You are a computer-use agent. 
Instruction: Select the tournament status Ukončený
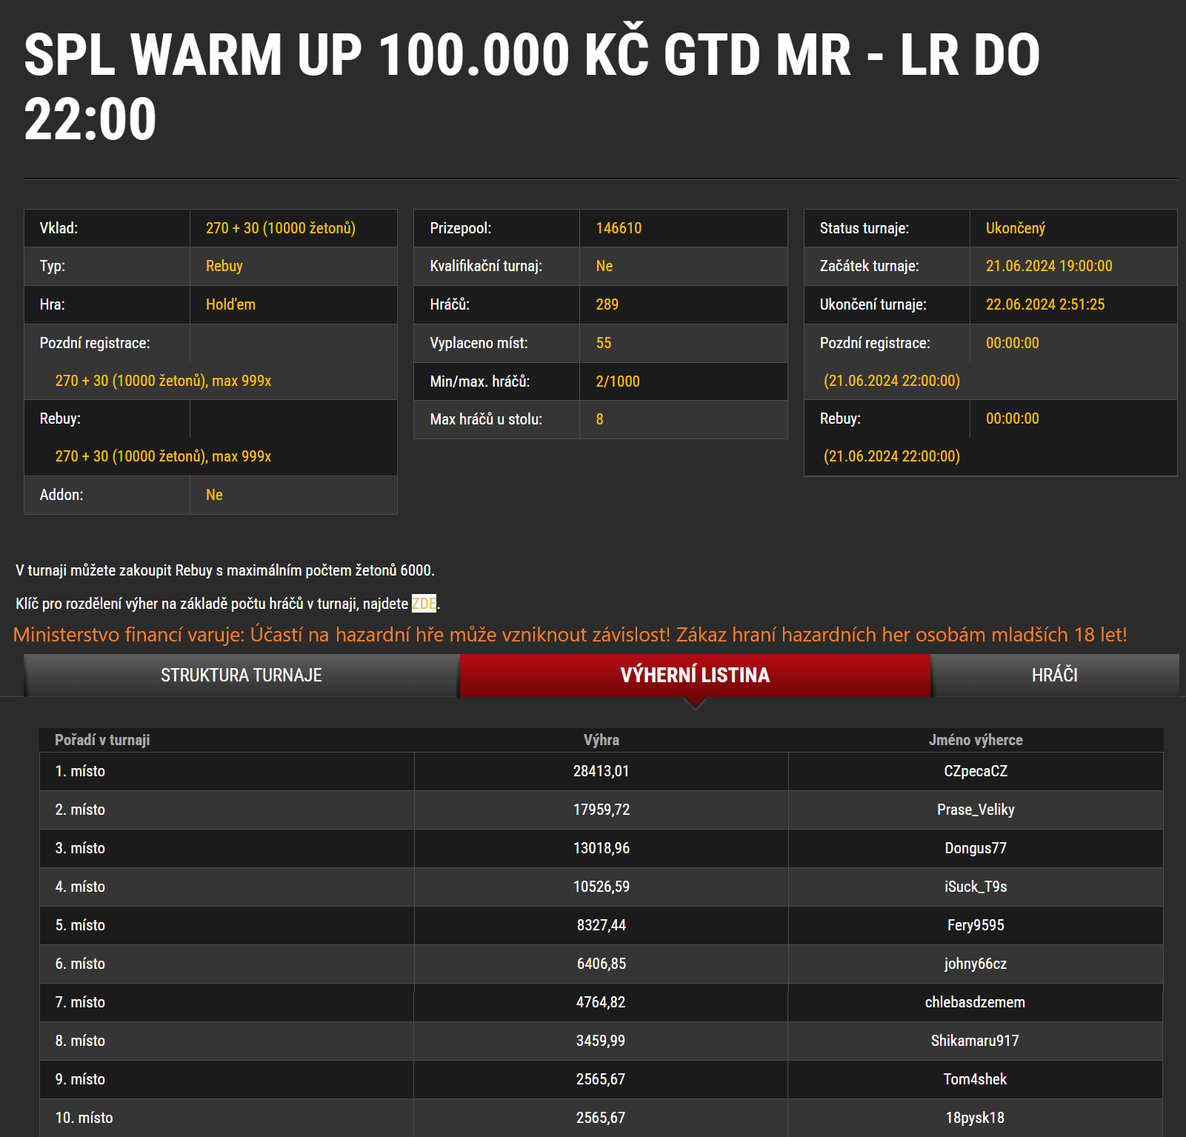[1017, 227]
